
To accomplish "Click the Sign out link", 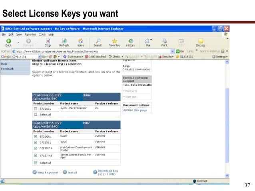I will [130, 97].
